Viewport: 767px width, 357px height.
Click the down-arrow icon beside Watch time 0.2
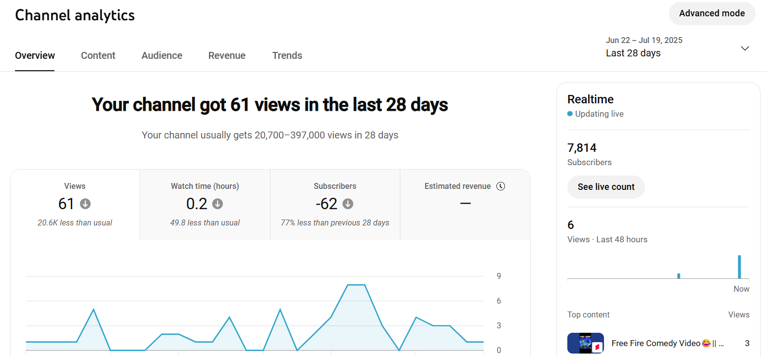click(x=218, y=204)
